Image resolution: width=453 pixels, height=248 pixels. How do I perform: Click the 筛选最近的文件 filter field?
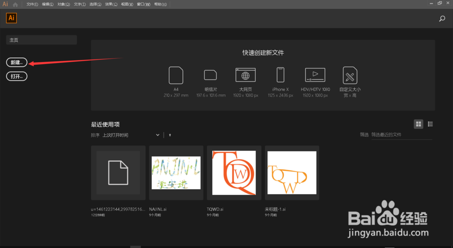pyautogui.click(x=401, y=135)
